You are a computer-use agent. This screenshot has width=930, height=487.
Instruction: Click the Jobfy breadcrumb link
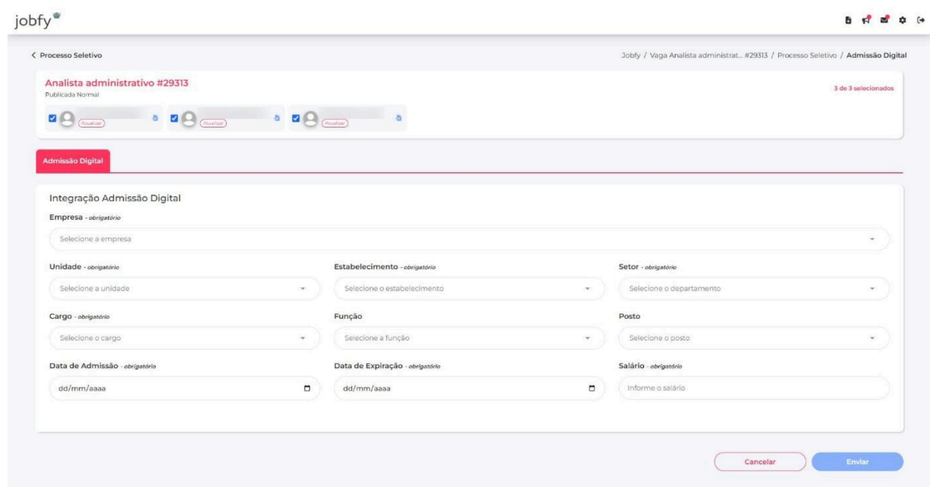pos(631,55)
